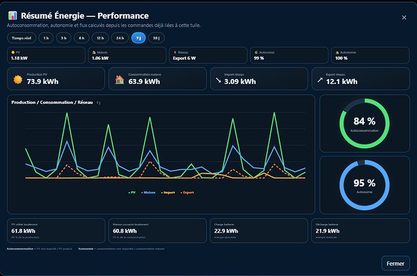Click the house icon in Consommation maison card

pyautogui.click(x=120, y=80)
